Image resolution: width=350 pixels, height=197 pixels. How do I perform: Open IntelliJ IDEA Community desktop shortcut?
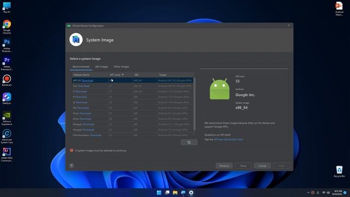tap(7, 154)
